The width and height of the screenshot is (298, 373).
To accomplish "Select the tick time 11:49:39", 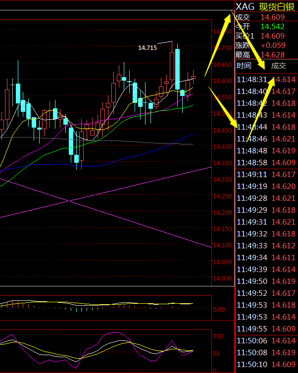I will pyautogui.click(x=252, y=269).
